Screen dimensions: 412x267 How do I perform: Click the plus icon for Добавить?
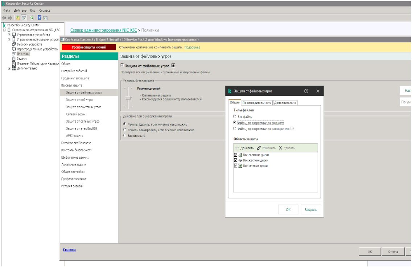(x=237, y=148)
